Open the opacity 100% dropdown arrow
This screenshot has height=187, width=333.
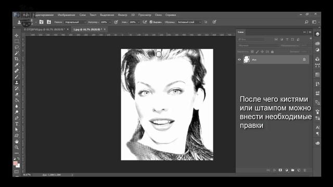pos(110,22)
